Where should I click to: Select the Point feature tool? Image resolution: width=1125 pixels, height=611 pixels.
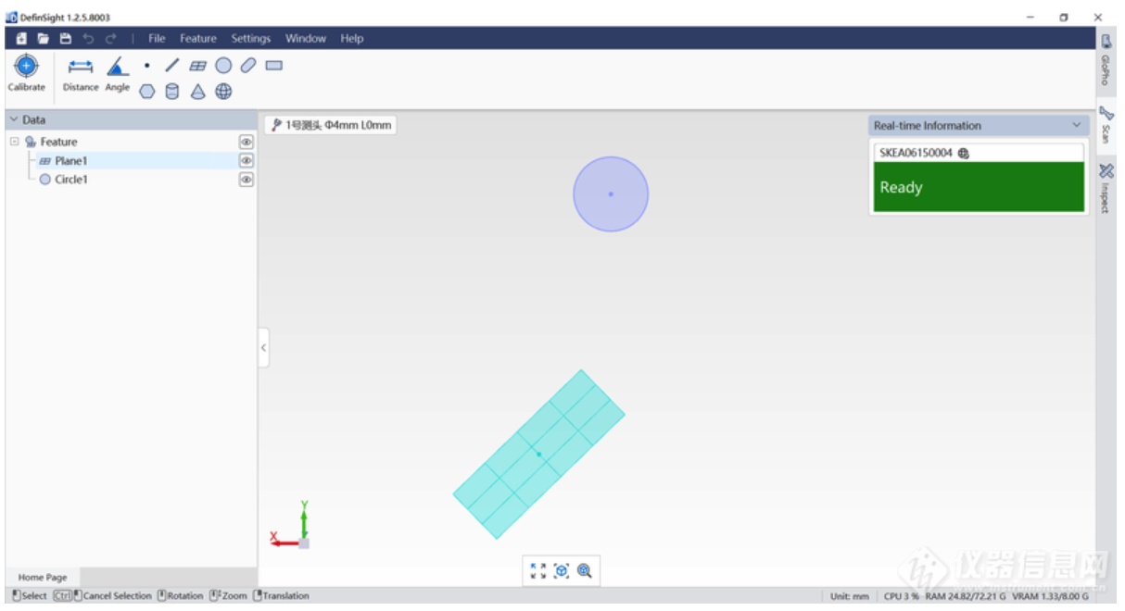[x=146, y=66]
